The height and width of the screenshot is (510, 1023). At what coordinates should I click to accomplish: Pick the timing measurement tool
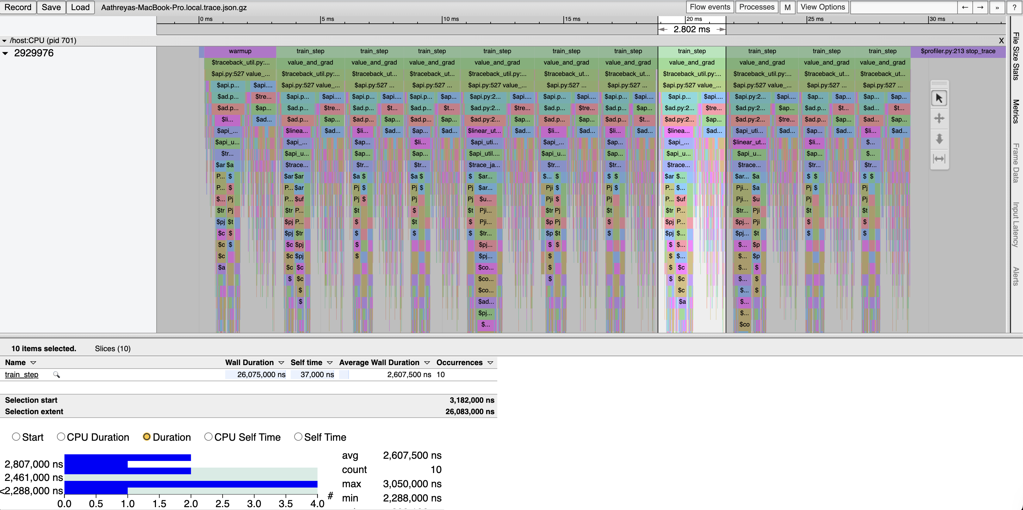click(x=939, y=159)
